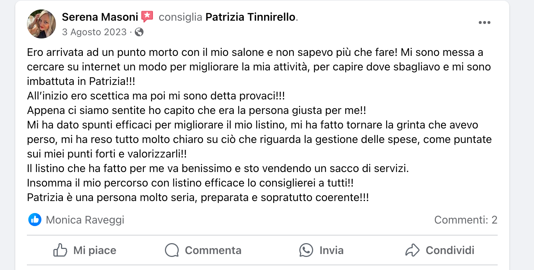Click the post date 3 Agosto 2023
The height and width of the screenshot is (270, 534).
[94, 32]
